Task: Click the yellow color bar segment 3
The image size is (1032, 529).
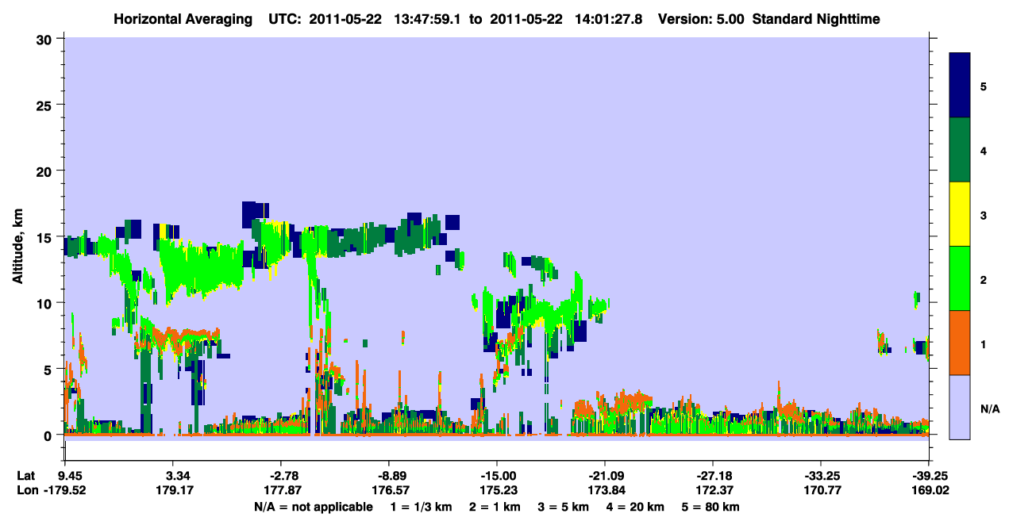Action: click(960, 213)
